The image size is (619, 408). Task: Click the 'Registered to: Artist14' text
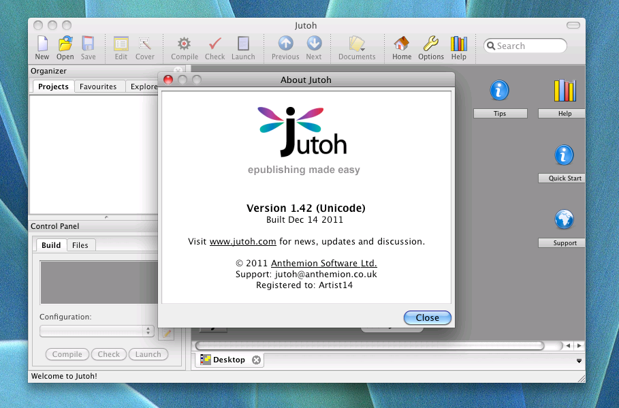[x=304, y=285]
